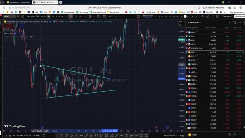
Task: Toggle the eye on the third indicator row
Action: (31, 37)
